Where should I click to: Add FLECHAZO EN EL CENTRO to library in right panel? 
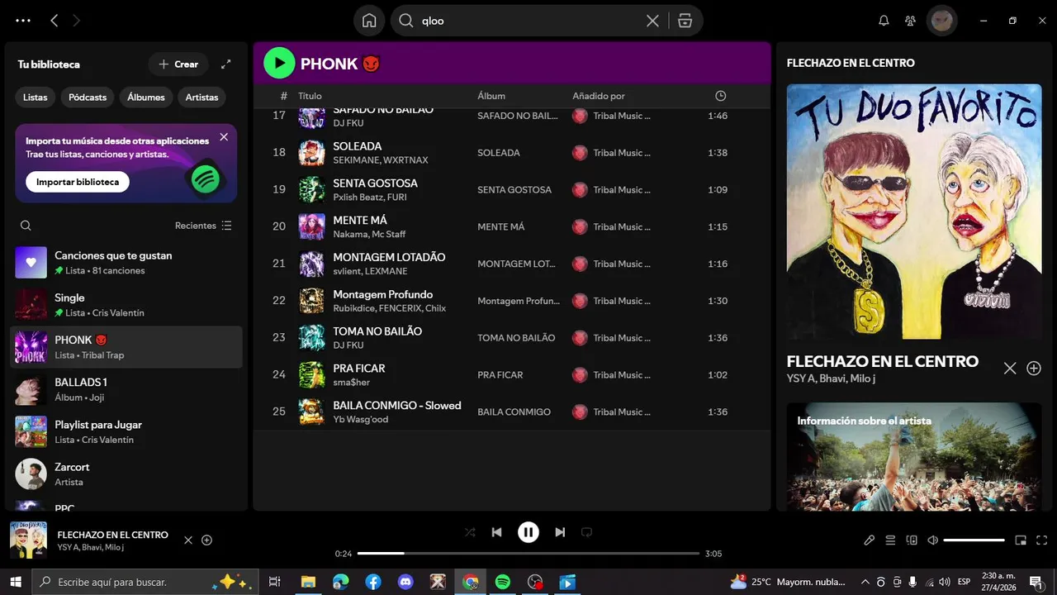1034,369
